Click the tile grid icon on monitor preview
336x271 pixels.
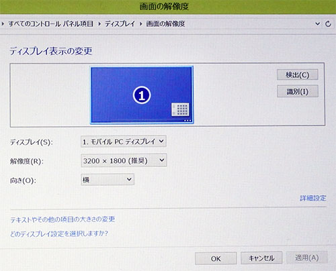tap(180, 109)
